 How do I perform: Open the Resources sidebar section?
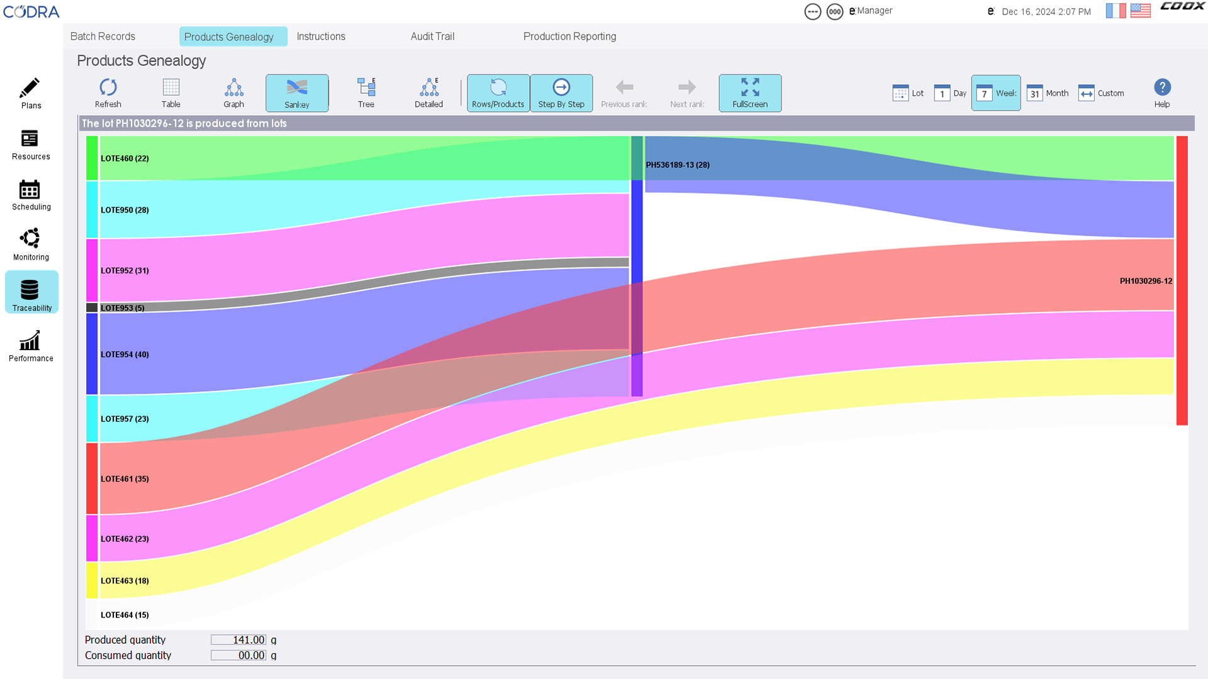point(30,145)
